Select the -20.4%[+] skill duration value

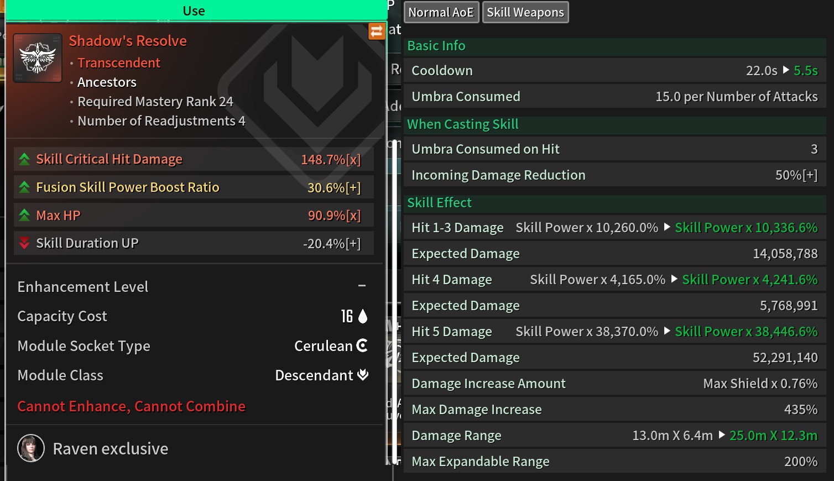[332, 244]
